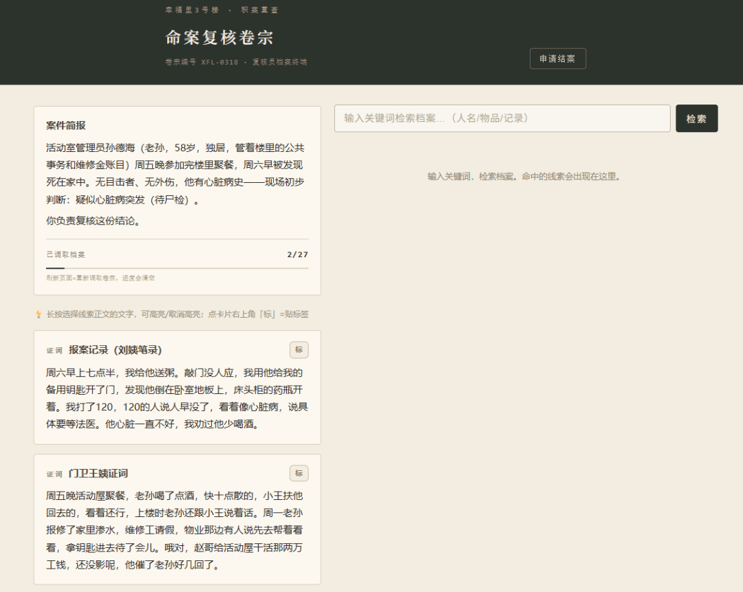Screen dimensions: 743x592
Task: Click the 检索 search button
Action: coord(696,118)
